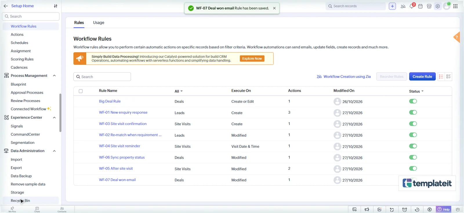The height and width of the screenshot is (213, 464).
Task: Open Chats in bottom bar
Action: coord(37,210)
